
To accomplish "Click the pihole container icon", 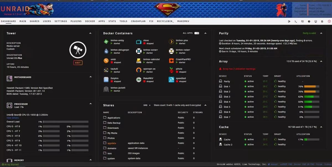I will pyautogui.click(x=171, y=70).
